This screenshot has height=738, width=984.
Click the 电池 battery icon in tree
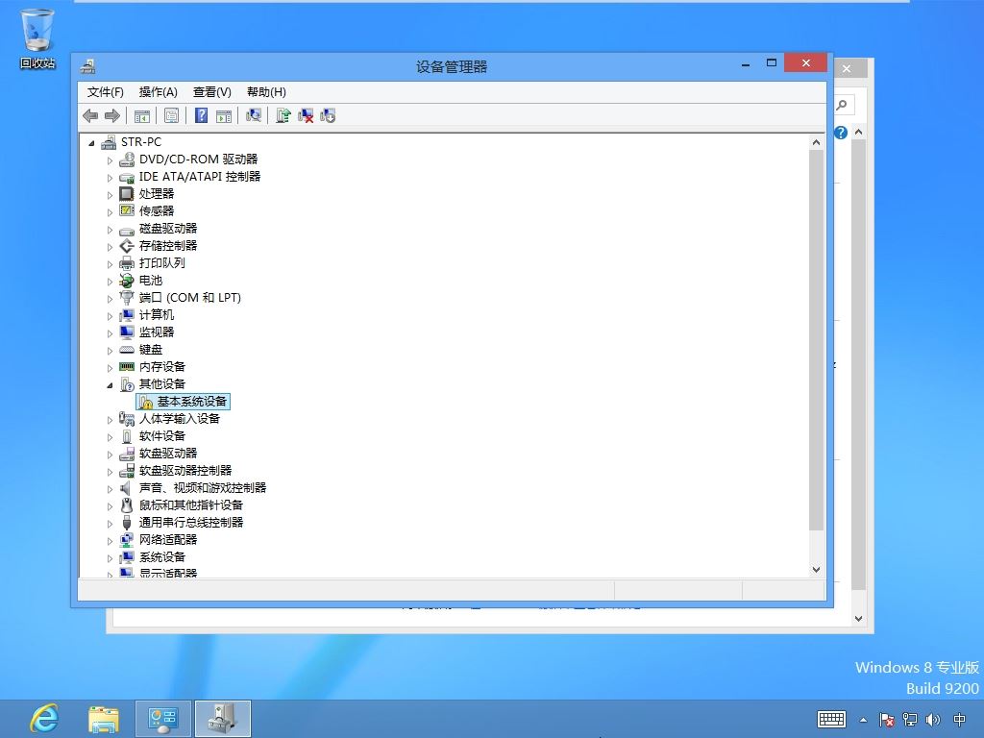[x=127, y=281]
